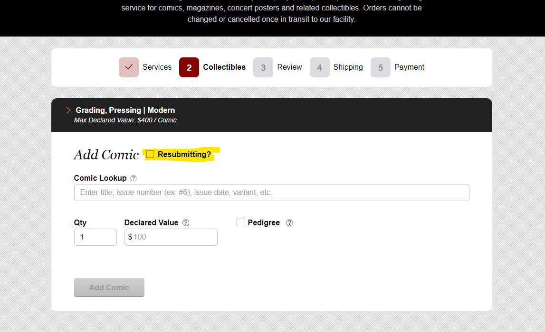Click the Services step checkmark icon
Screen dimensions: 545x332
pyautogui.click(x=128, y=67)
